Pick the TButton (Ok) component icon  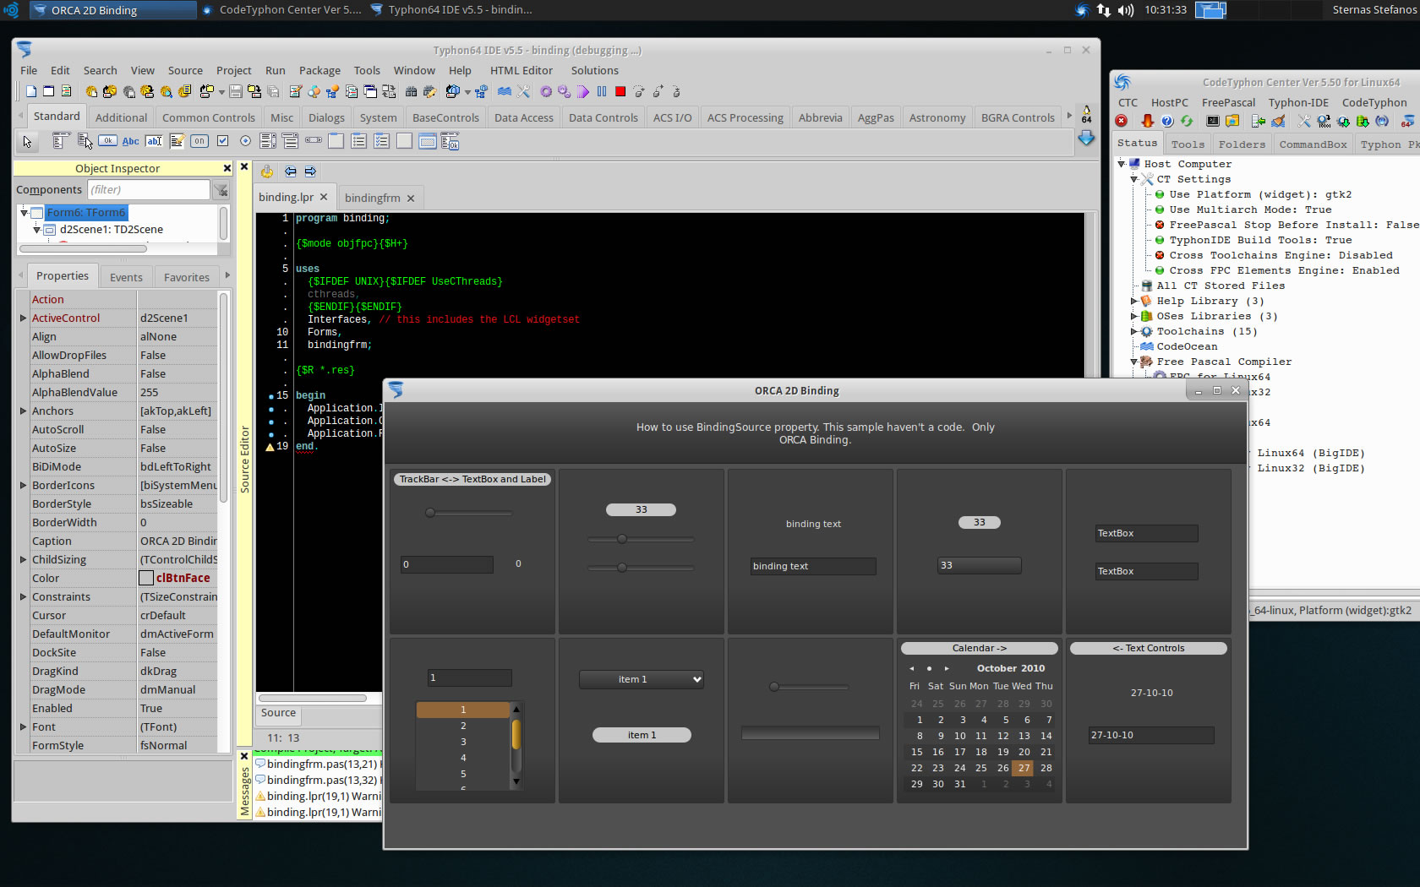coord(107,141)
